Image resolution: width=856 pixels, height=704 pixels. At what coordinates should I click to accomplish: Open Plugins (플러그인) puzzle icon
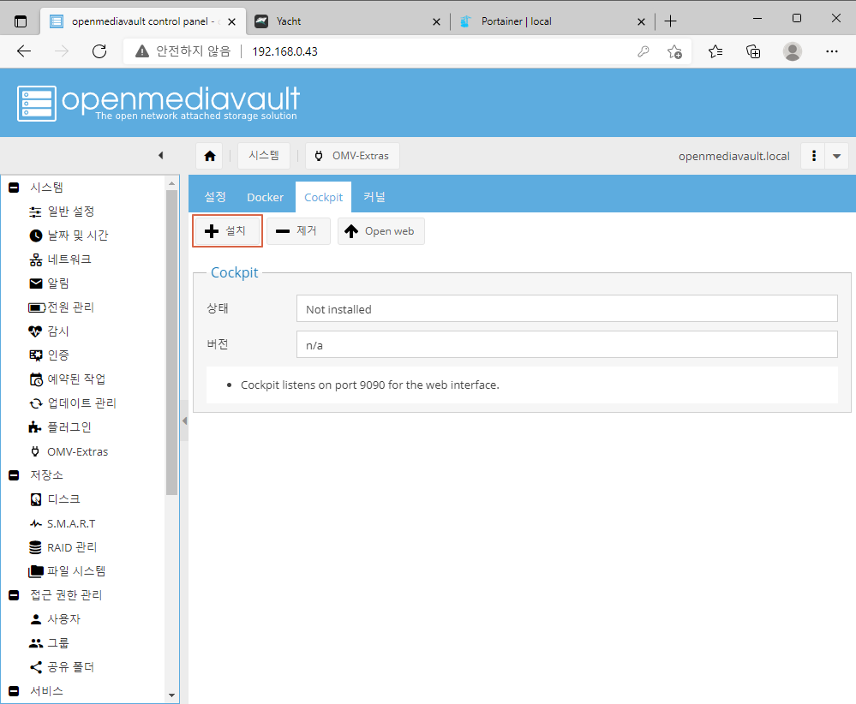pyautogui.click(x=35, y=427)
